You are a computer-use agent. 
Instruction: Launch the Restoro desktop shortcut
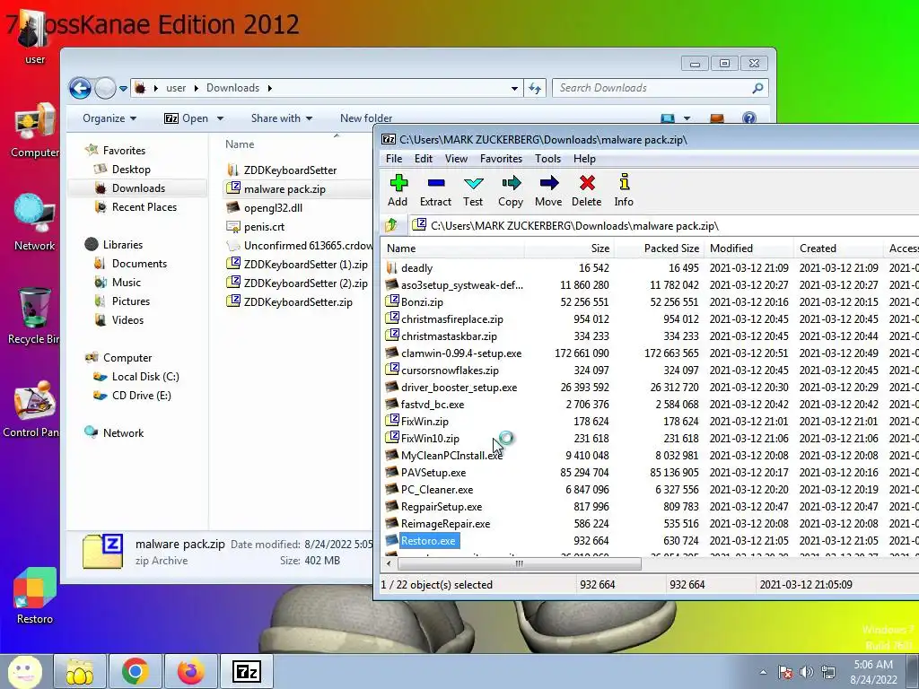click(x=35, y=596)
